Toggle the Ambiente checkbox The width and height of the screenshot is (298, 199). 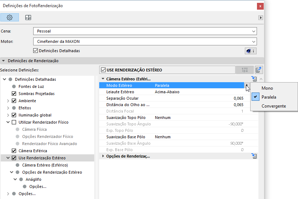tap(14, 101)
